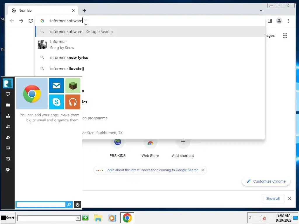
Task: Close the New Tab tab
Action: 73,10
